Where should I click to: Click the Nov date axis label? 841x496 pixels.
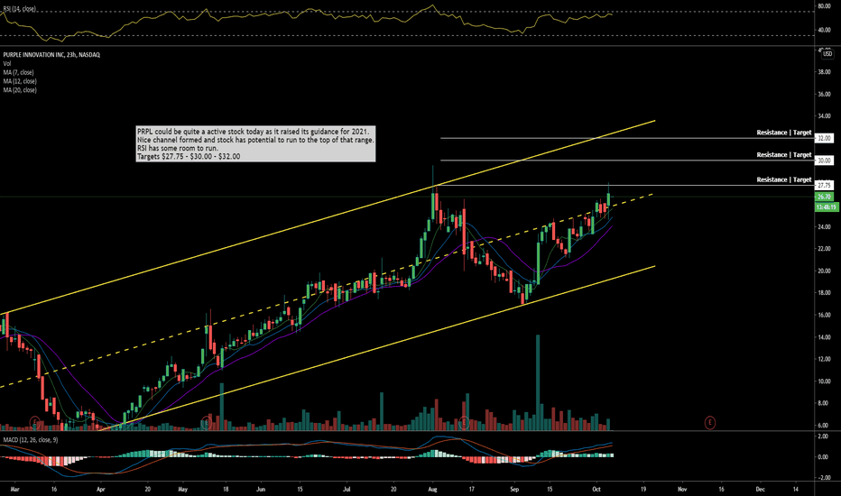(682, 489)
